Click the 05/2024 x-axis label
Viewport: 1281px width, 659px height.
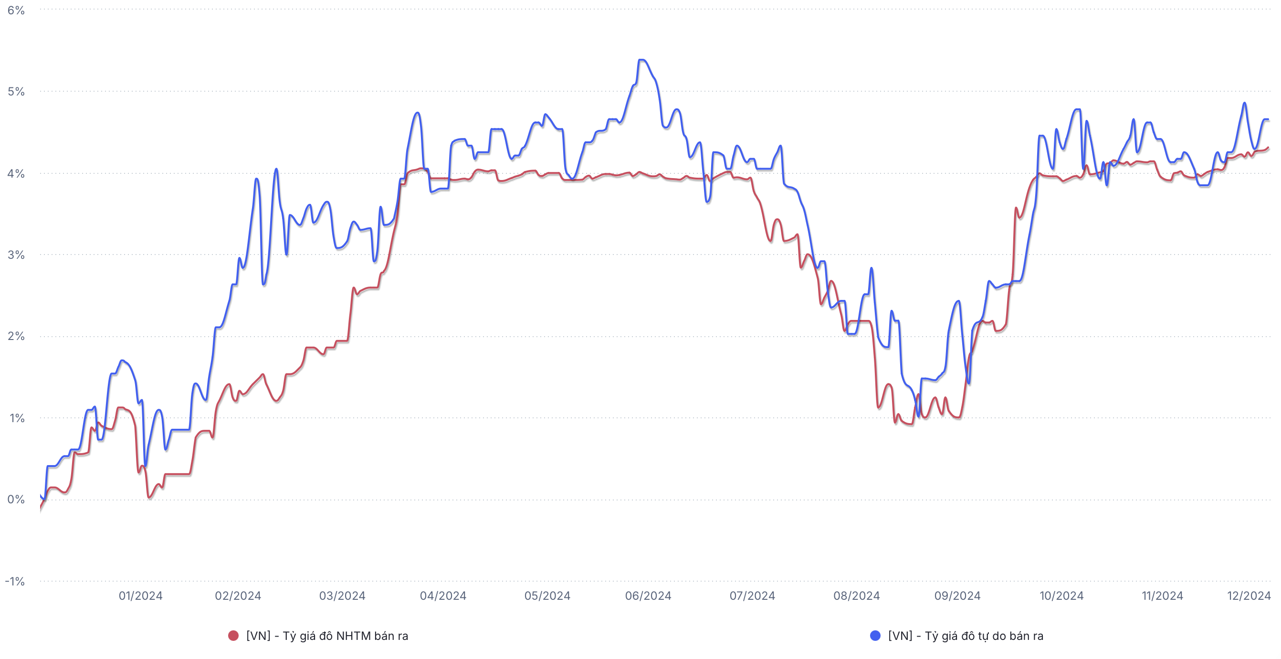547,596
